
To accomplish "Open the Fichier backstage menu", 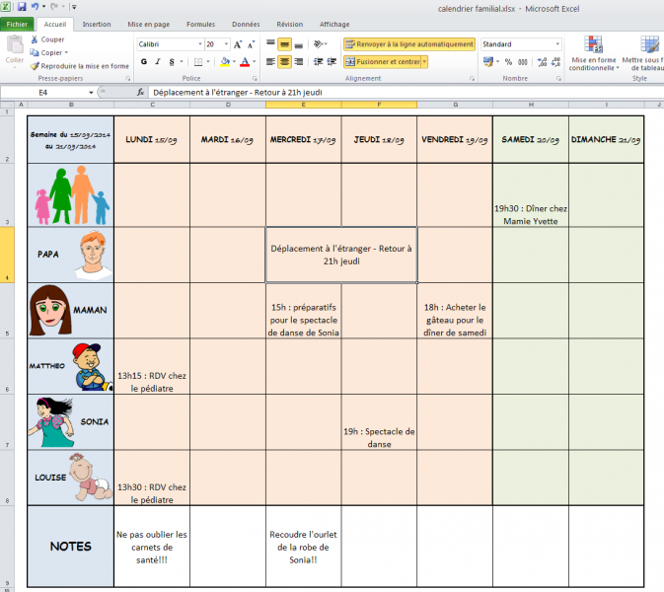I will (x=18, y=24).
